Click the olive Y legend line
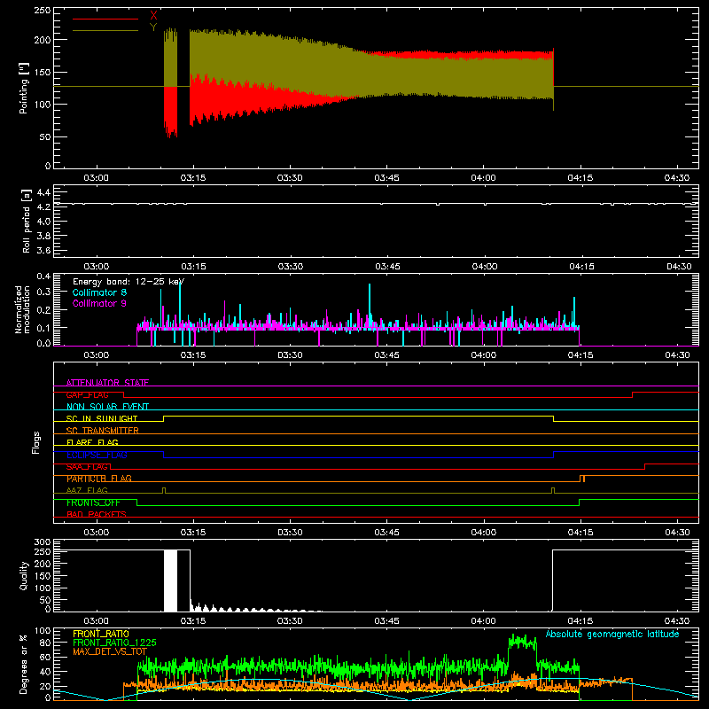Viewport: 709px width, 709px height. click(105, 31)
